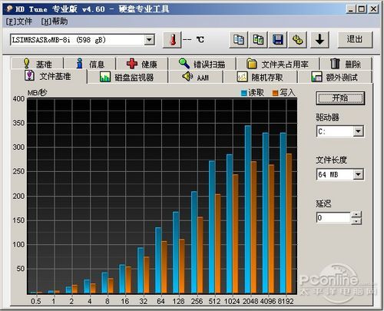Click the speaker icon on AAM tab
The width and height of the screenshot is (384, 311).
(x=187, y=76)
